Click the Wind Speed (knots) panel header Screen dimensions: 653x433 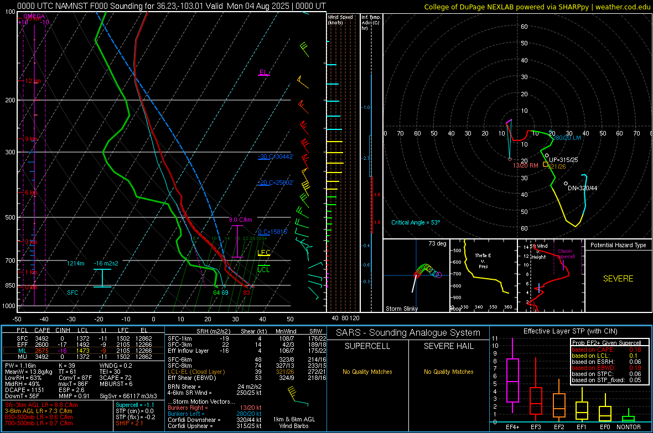pos(340,19)
